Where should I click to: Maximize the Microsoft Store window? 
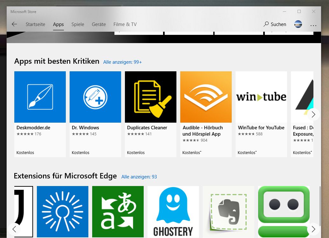pos(299,11)
